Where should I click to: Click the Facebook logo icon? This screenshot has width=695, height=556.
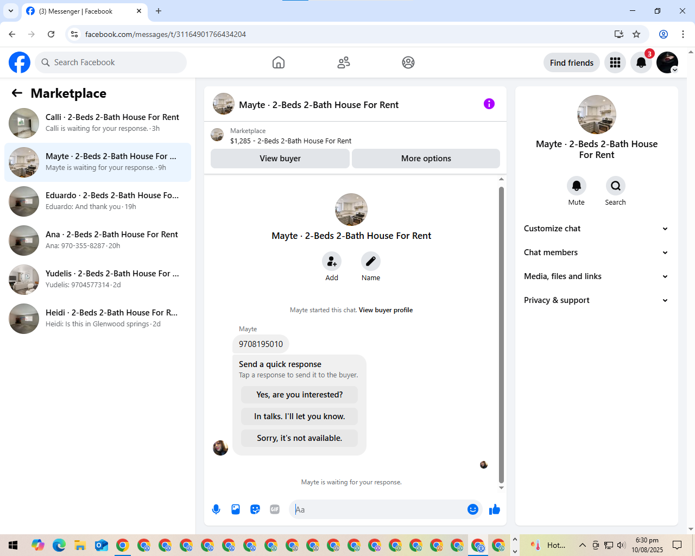click(20, 62)
